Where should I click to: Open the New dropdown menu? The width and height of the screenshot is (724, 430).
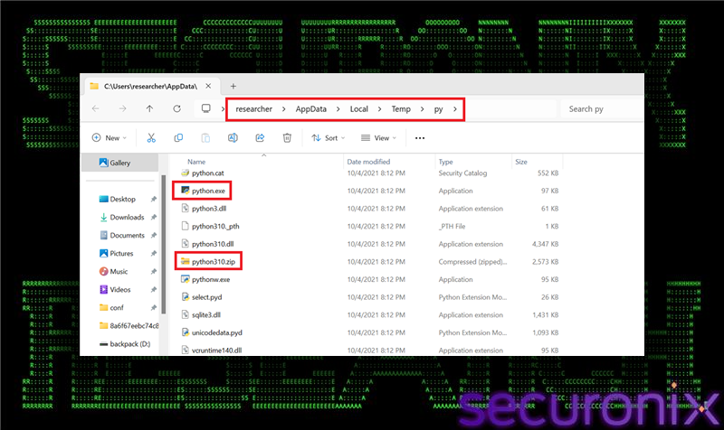pyautogui.click(x=110, y=138)
